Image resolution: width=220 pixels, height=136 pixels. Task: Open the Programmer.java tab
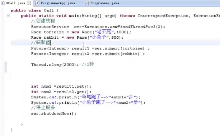[105, 3]
